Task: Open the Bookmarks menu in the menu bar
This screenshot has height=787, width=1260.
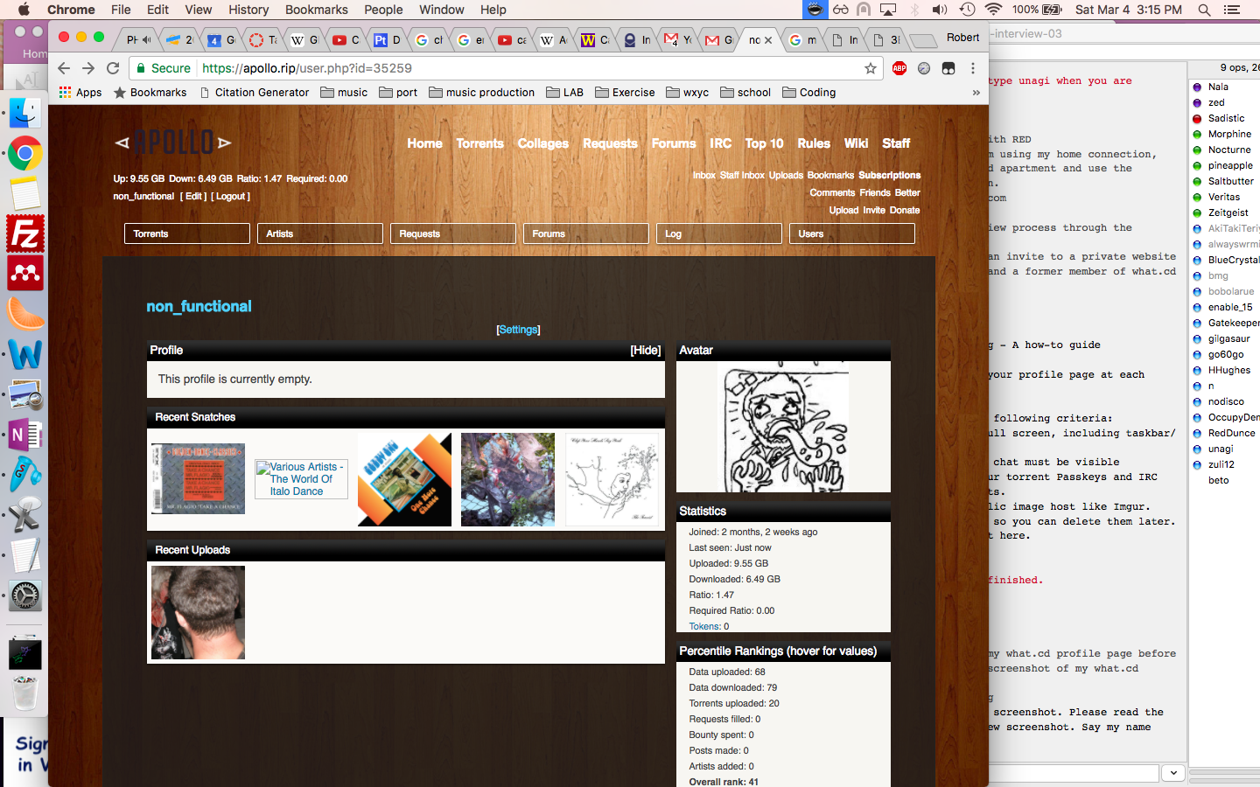Action: (316, 10)
